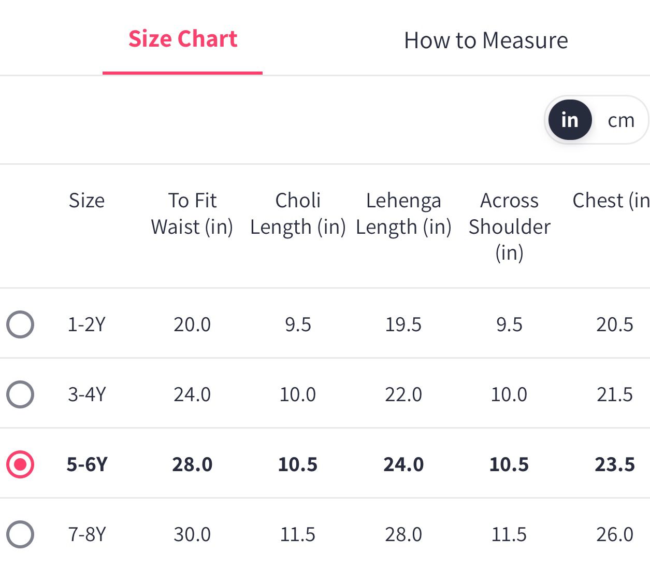The height and width of the screenshot is (566, 650).
Task: Click the 1-2Y size label
Action: point(87,324)
